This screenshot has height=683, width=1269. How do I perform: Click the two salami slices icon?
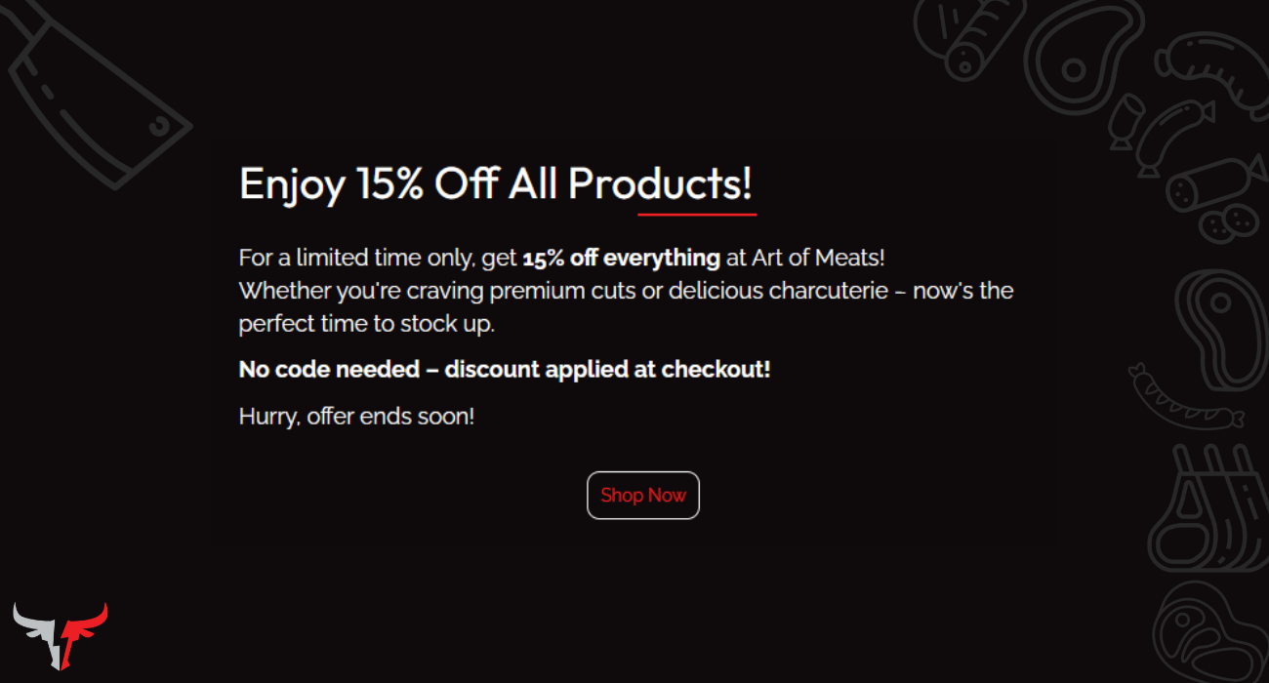[x=1228, y=221]
